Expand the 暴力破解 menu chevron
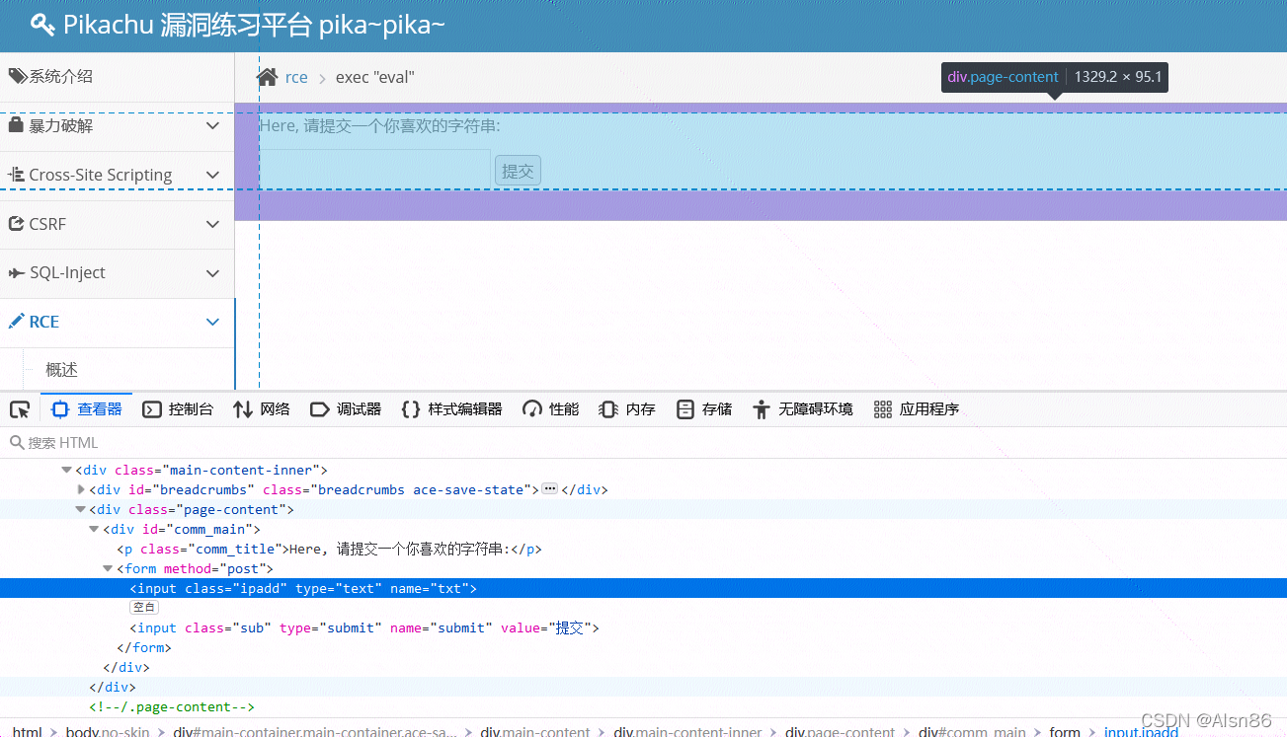 coord(212,126)
